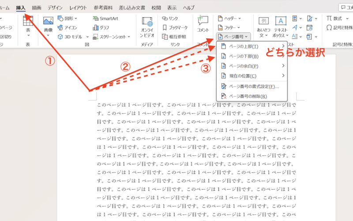Open the 校閲 review tab

pyautogui.click(x=156, y=7)
